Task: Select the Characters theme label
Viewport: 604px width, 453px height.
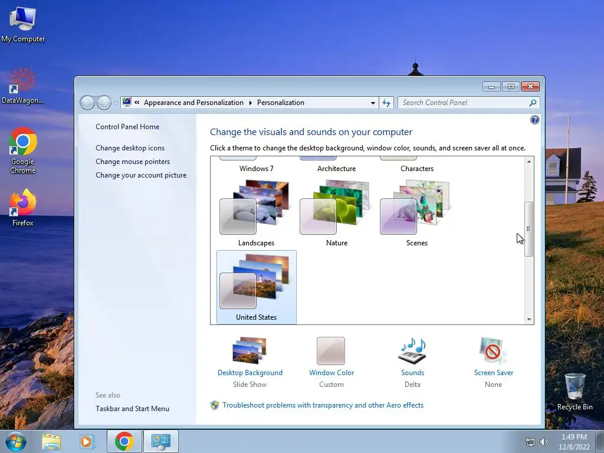Action: coord(417,169)
